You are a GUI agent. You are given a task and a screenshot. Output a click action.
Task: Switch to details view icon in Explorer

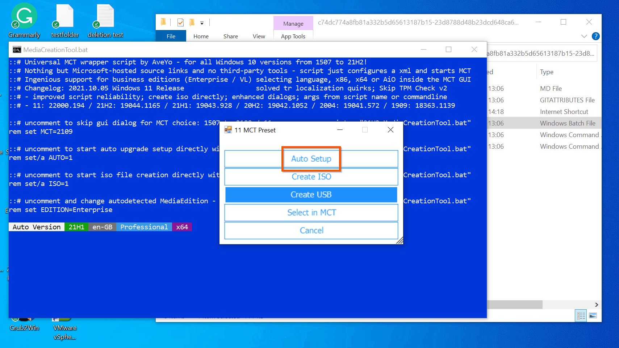click(581, 316)
